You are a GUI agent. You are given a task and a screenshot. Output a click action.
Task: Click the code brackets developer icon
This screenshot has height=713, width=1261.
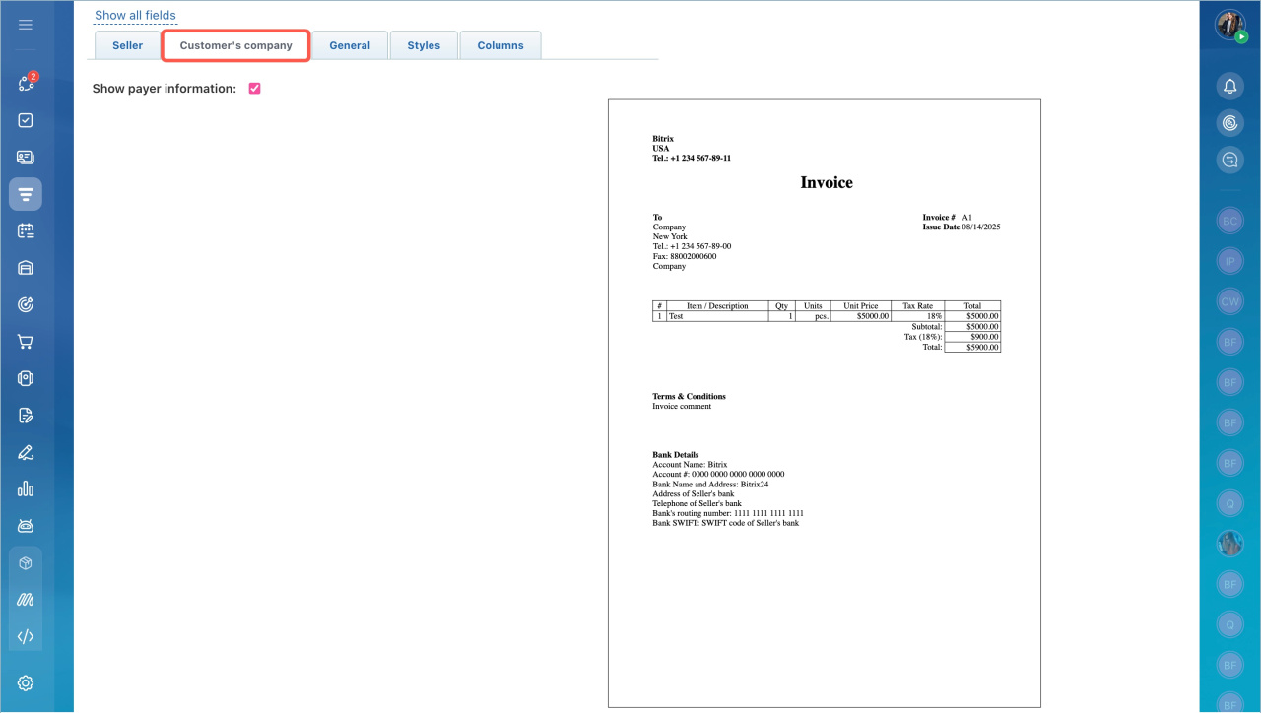coord(26,636)
